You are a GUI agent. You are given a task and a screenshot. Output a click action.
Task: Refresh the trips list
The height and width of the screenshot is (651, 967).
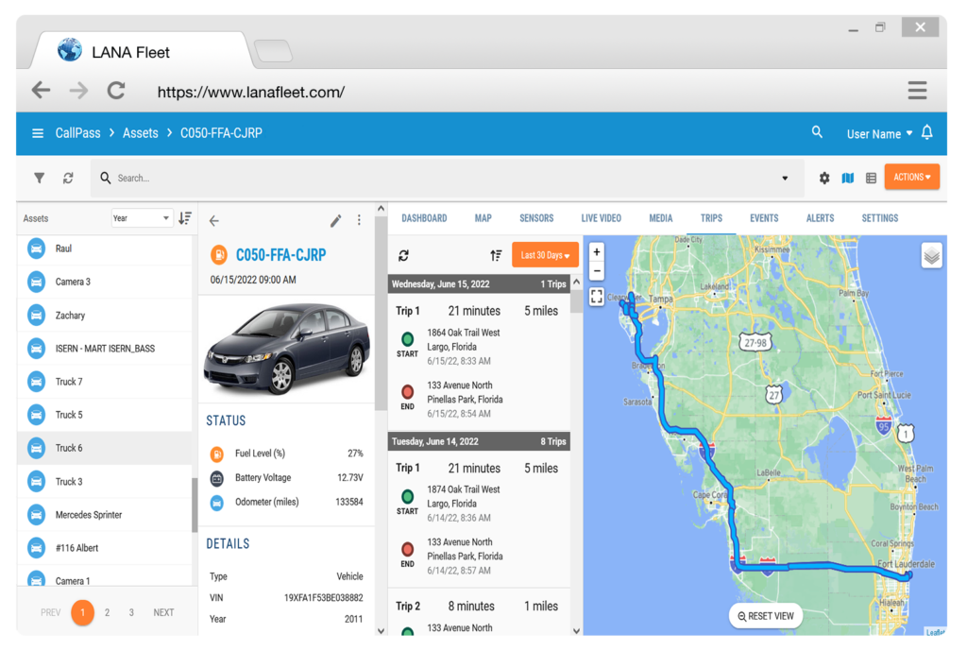pyautogui.click(x=404, y=255)
